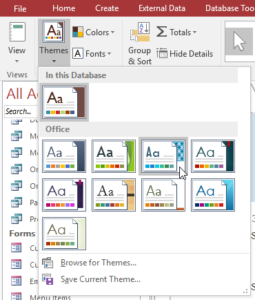Click the Group & Sort button
Viewport: 255px width, 300px height.
coord(140,44)
